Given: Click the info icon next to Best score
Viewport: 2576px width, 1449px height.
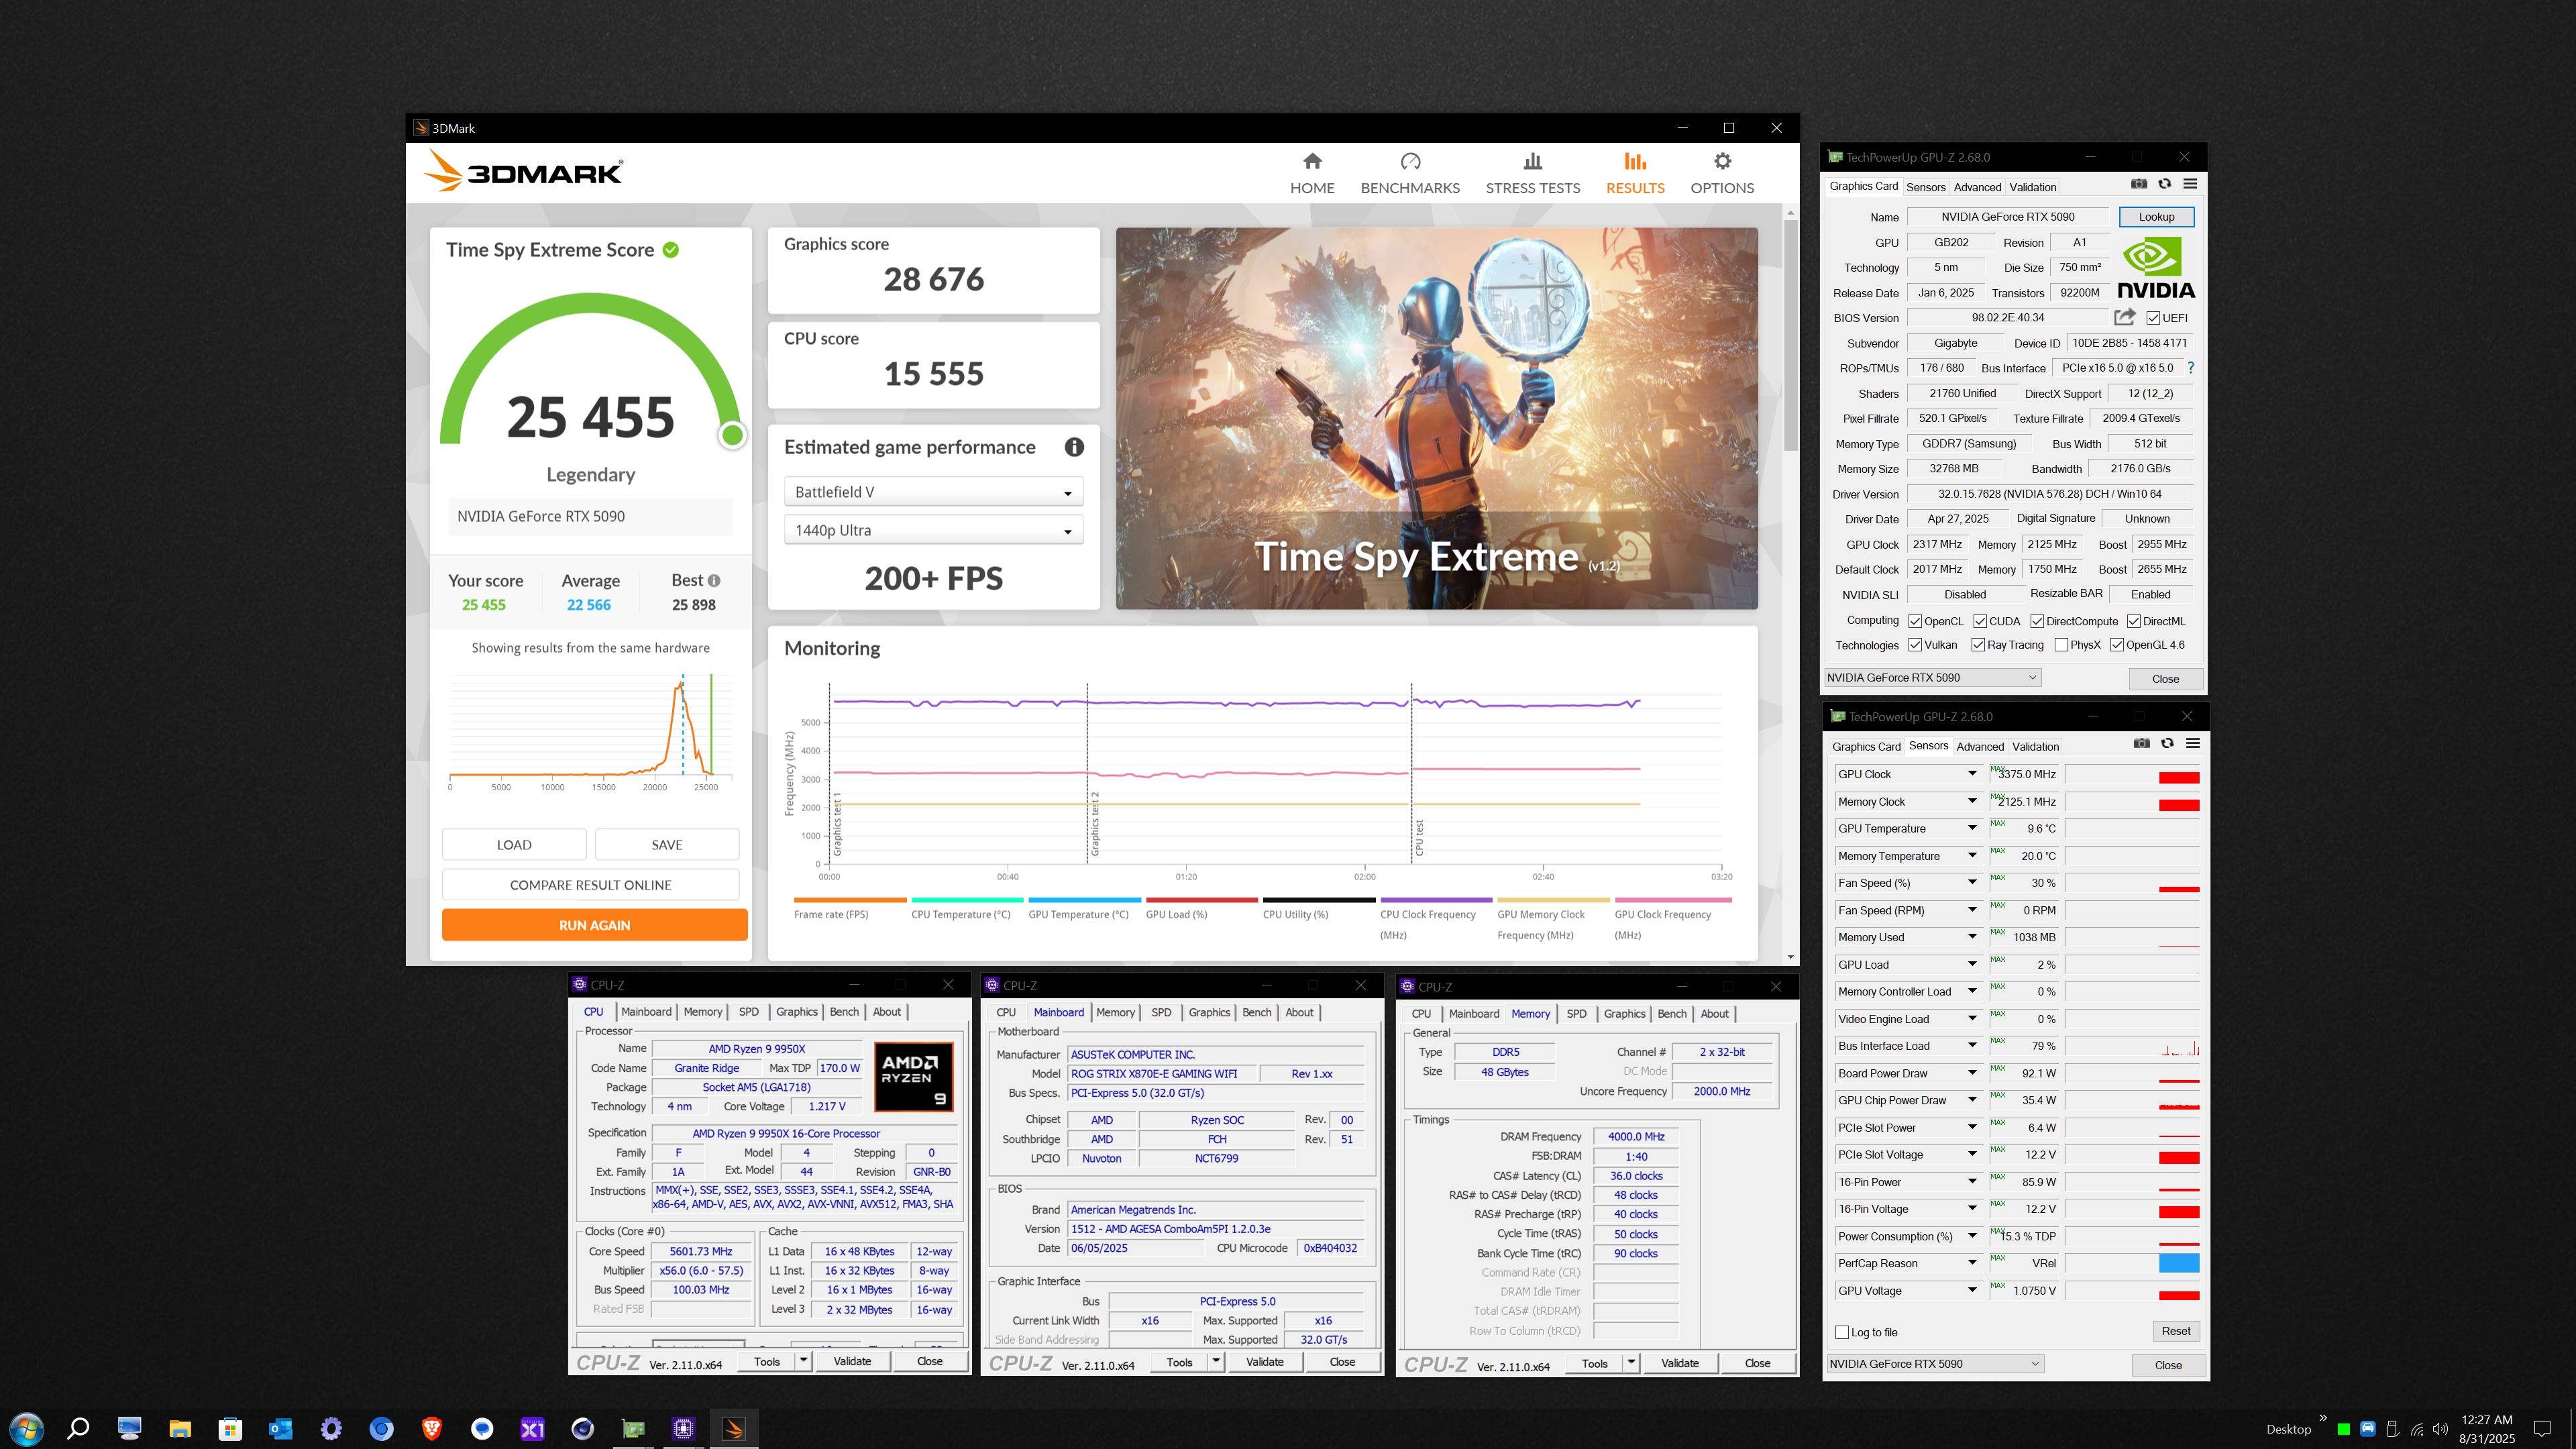Looking at the screenshot, I should click(714, 580).
